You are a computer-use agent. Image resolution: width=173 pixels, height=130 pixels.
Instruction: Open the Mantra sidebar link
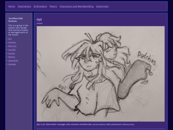click(x=12, y=57)
